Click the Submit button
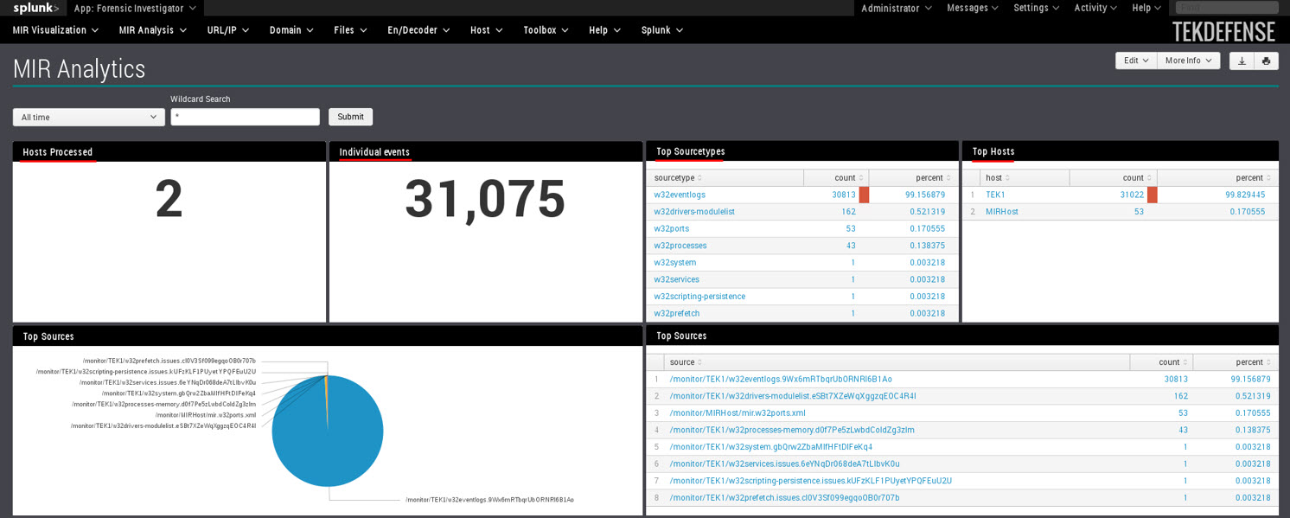 coord(350,116)
